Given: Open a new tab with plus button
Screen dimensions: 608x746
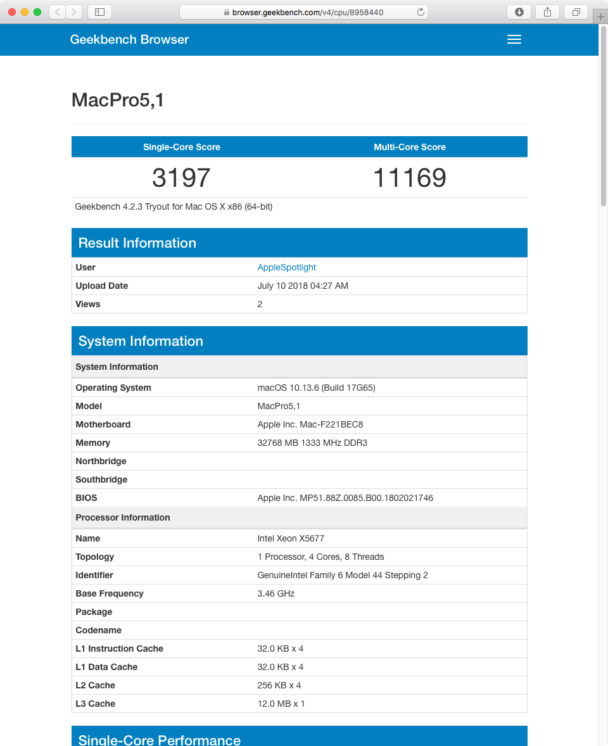Looking at the screenshot, I should click(x=600, y=16).
